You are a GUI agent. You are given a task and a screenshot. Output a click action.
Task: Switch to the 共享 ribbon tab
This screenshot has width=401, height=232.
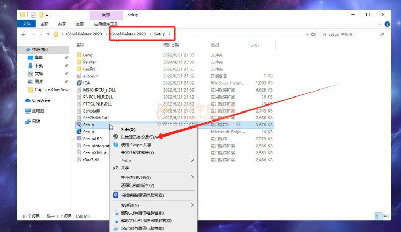(x=62, y=24)
